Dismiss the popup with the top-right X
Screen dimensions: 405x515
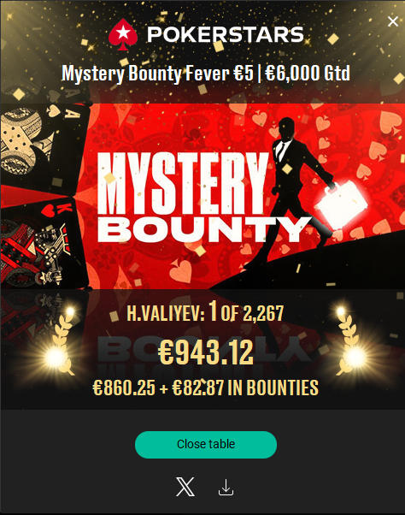coord(392,21)
